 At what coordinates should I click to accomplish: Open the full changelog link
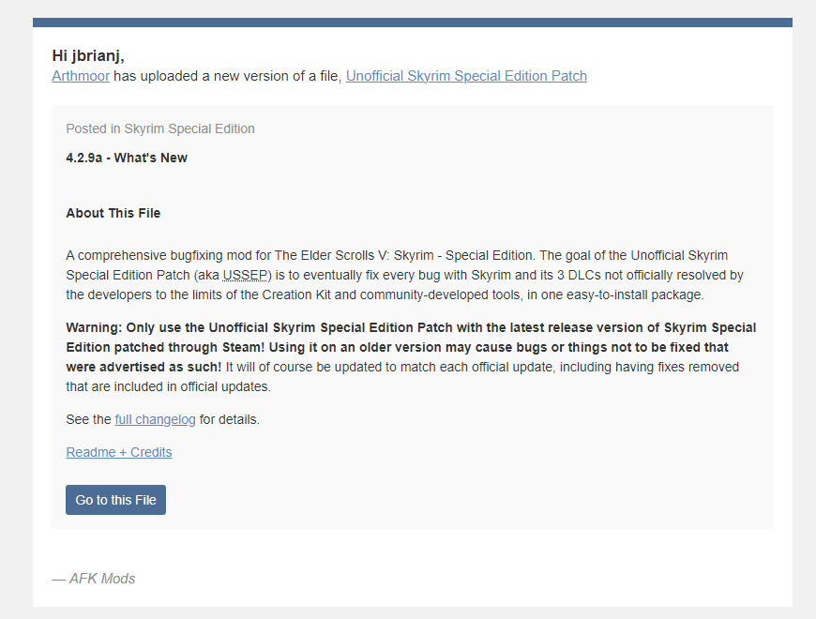155,419
